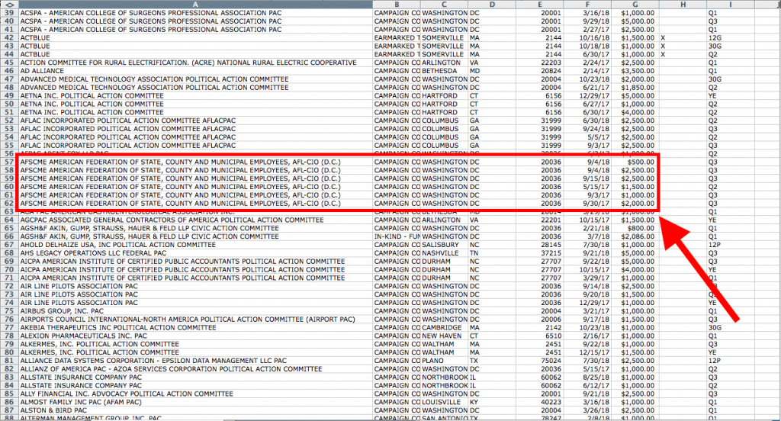Select column G header
The width and height of the screenshot is (781, 421).
point(635,5)
